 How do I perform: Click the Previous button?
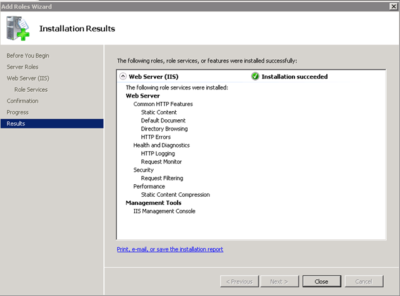239,282
